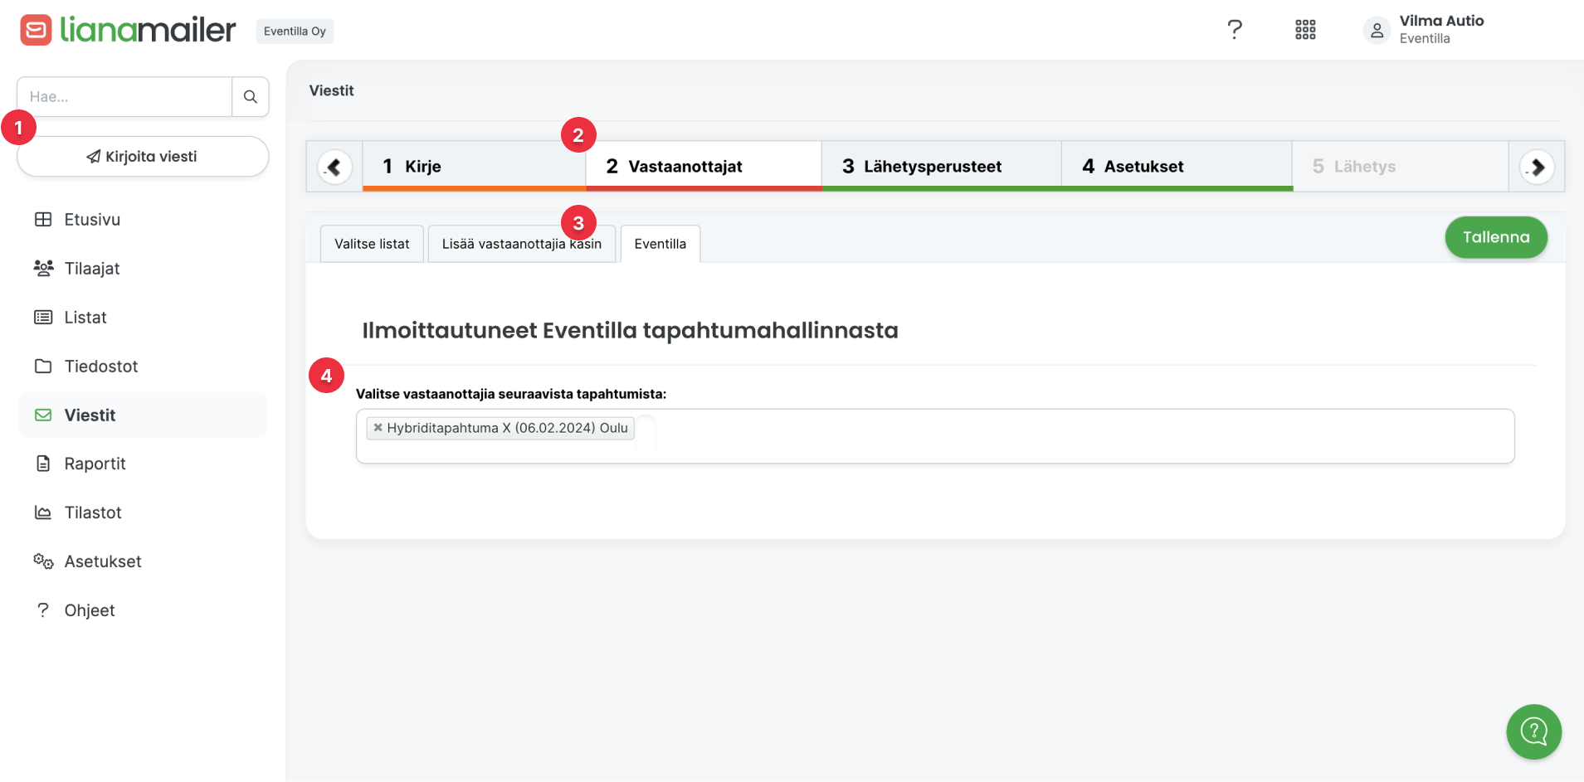Image resolution: width=1584 pixels, height=782 pixels.
Task: Open the help question mark in header
Action: 1235,30
